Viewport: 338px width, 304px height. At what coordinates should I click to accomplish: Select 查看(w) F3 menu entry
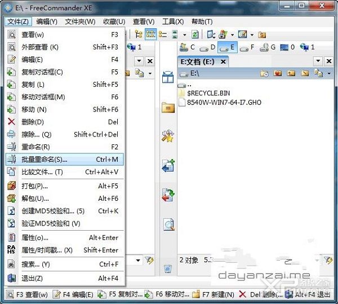tap(65, 34)
